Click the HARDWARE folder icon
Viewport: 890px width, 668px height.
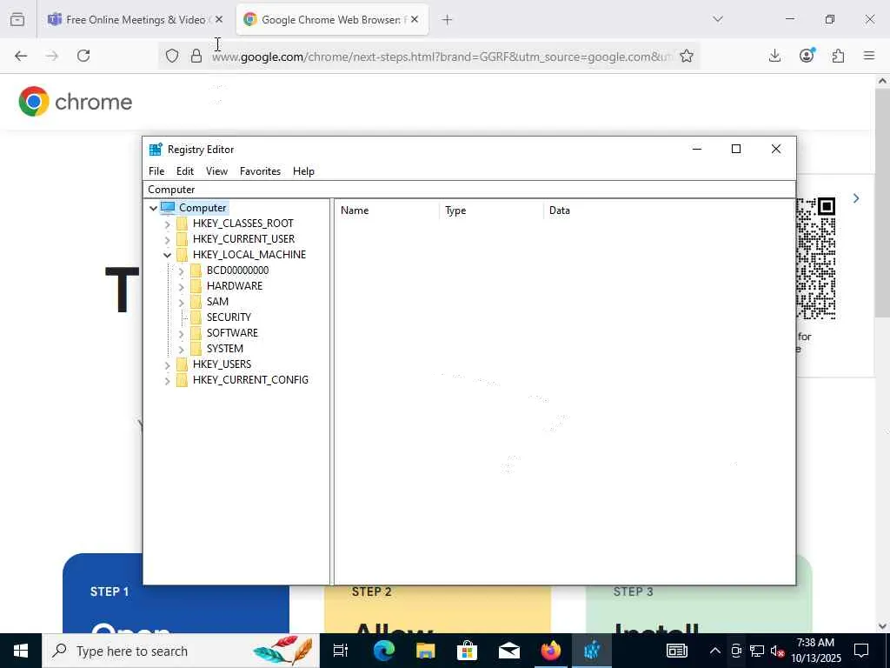[x=196, y=286]
